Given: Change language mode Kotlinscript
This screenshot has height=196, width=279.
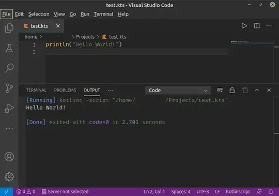Looking at the screenshot, I should click(x=238, y=192).
